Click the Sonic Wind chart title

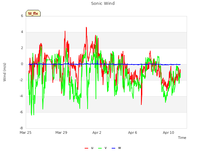103,4
